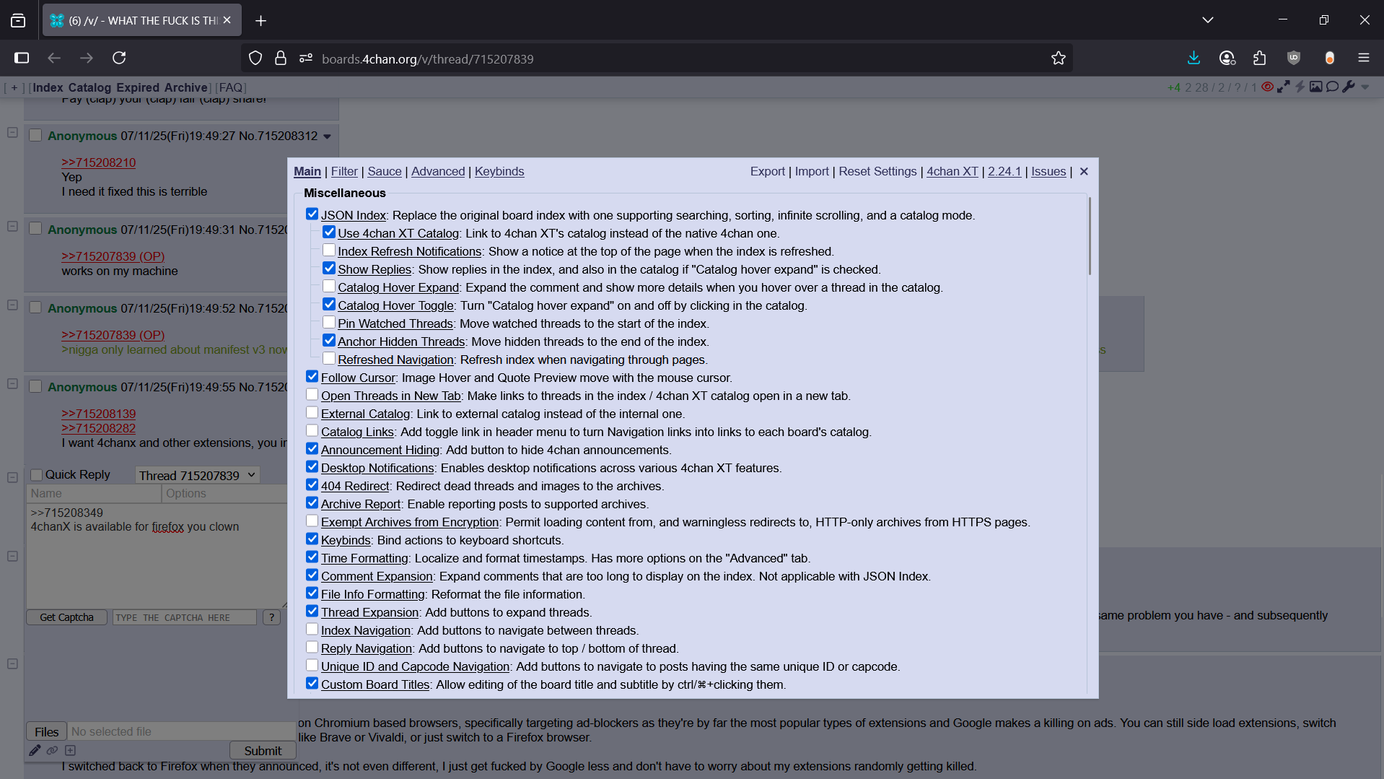This screenshot has width=1384, height=779.
Task: Click the Get Captcha button
Action: [x=66, y=617]
